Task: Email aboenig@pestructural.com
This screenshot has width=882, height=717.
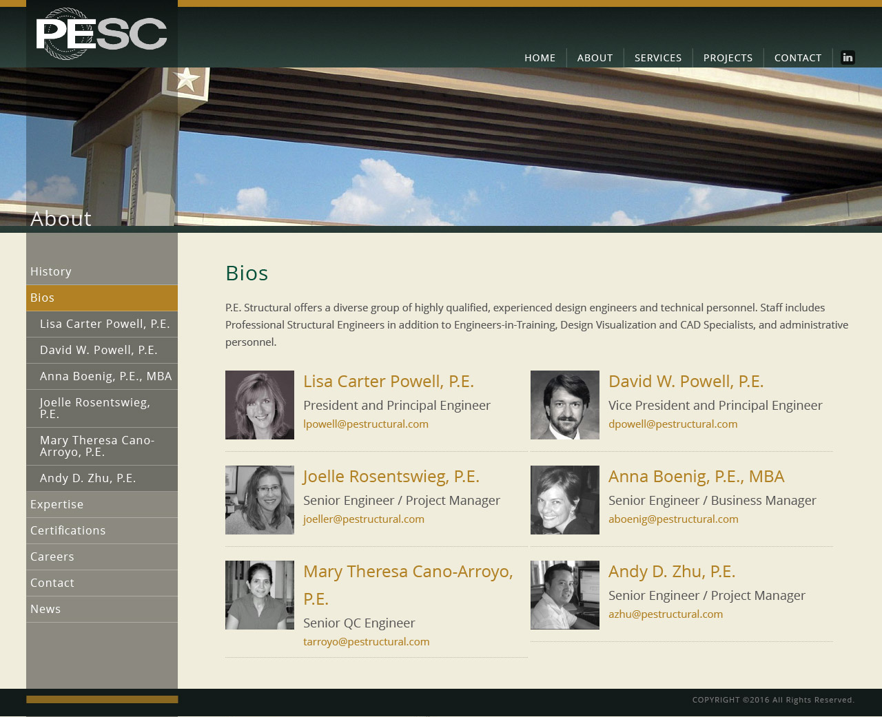Action: point(673,519)
